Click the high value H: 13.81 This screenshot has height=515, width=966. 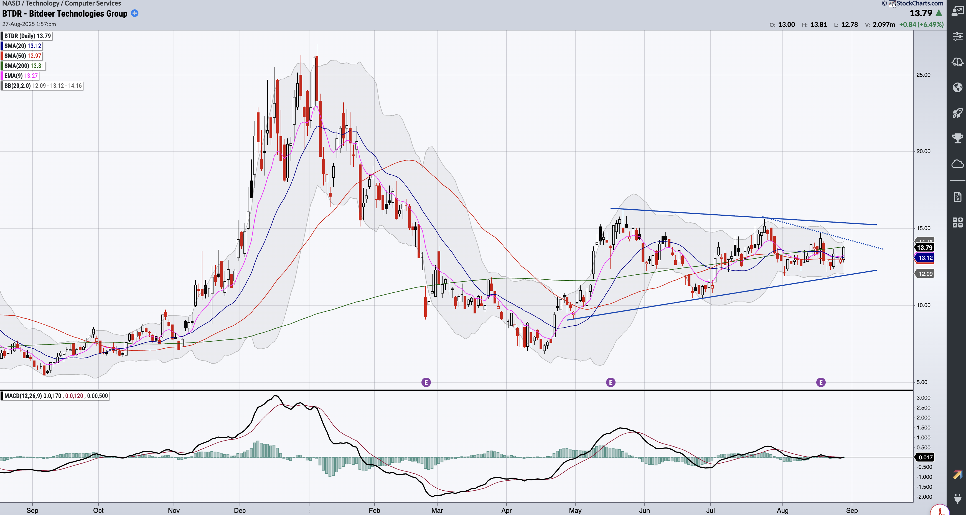click(815, 25)
